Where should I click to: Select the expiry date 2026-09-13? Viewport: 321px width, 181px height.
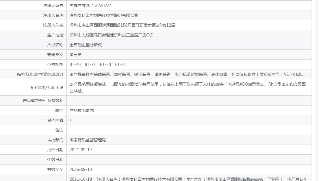tap(81, 169)
